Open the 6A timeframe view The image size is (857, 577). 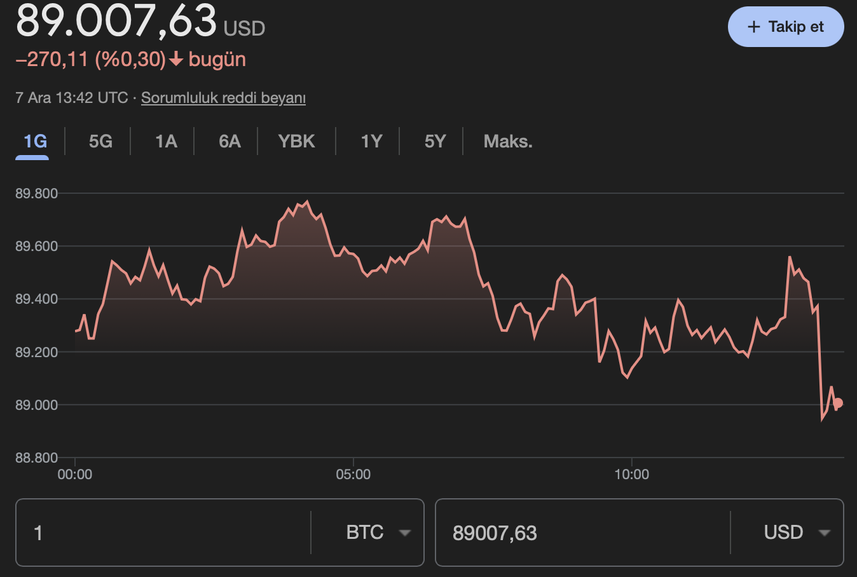[x=230, y=141]
